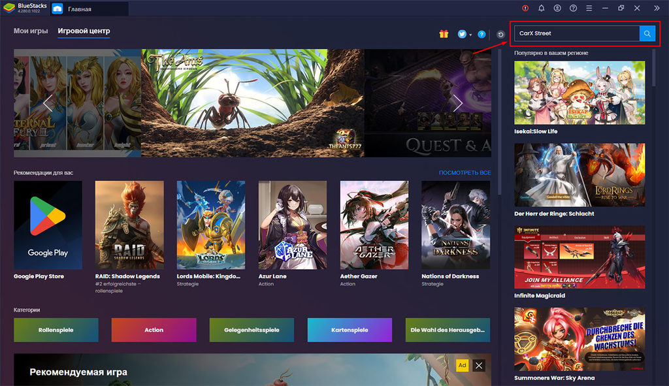Viewport: 669px width, 386px height.
Task: Open the account profile icon
Action: click(x=557, y=8)
